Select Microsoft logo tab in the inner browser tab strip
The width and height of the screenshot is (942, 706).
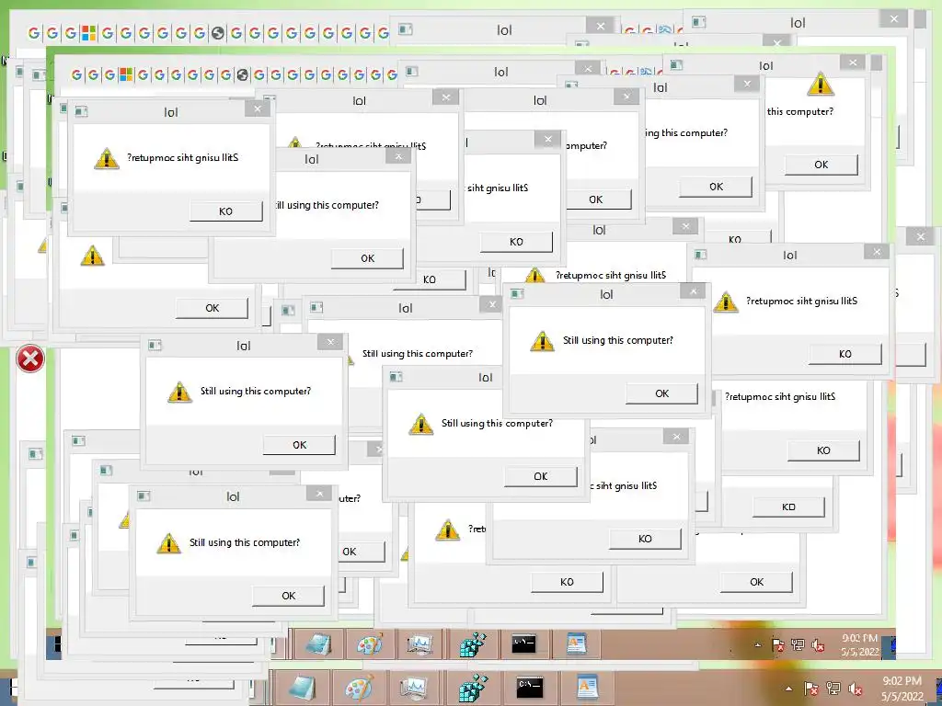[125, 74]
